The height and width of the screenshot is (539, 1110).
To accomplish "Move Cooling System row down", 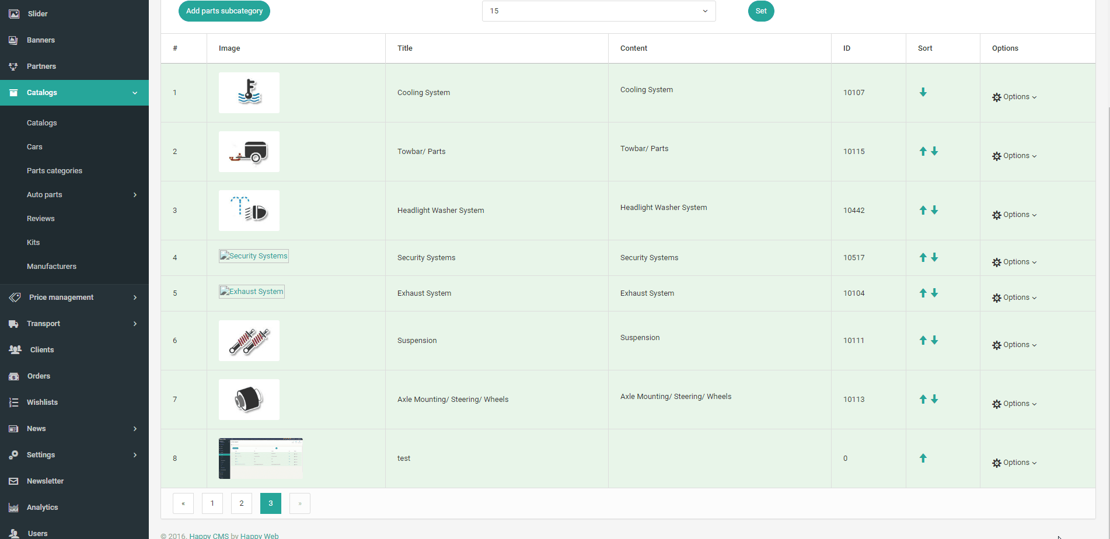I will pyautogui.click(x=923, y=92).
